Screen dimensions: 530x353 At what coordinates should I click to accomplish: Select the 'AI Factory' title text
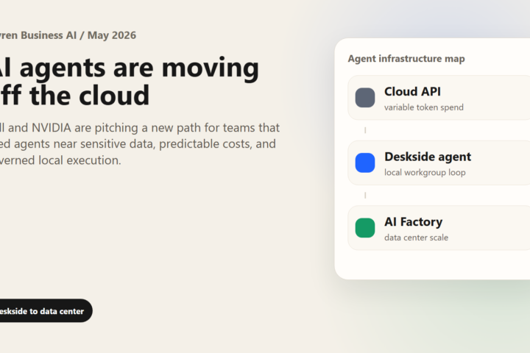414,222
